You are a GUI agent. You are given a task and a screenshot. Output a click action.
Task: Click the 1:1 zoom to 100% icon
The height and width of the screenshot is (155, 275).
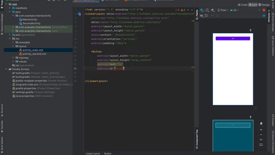[261, 139]
